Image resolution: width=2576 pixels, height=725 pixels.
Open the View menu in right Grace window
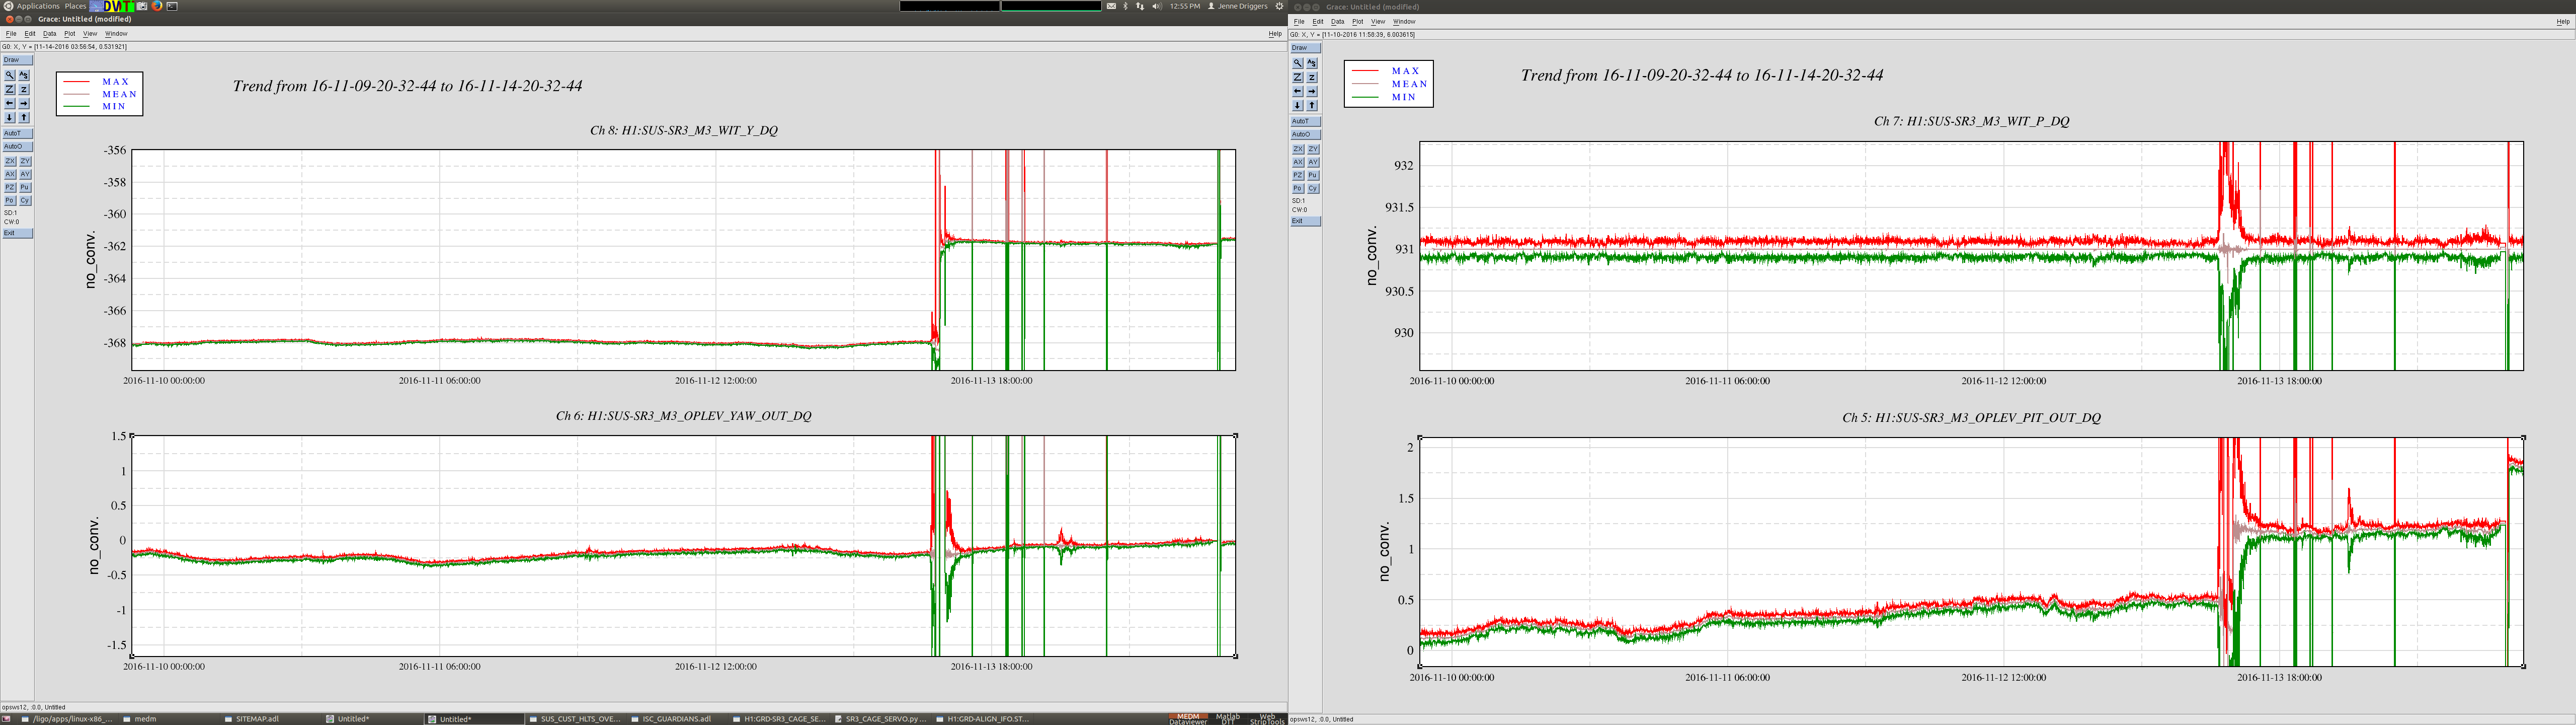1378,22
